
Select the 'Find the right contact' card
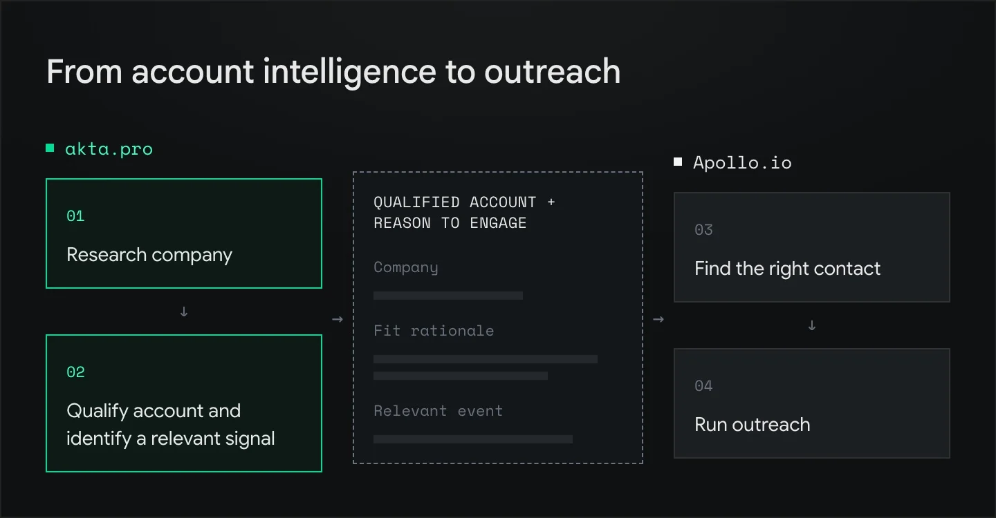(x=812, y=247)
